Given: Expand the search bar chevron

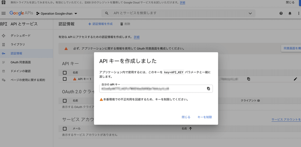Looking at the screenshot, I should click(250, 13).
